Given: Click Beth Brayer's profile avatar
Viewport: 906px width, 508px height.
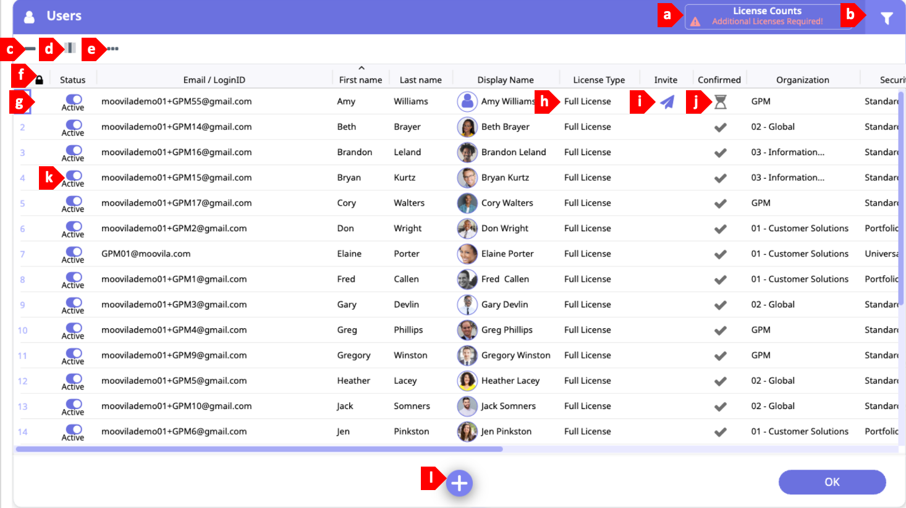Looking at the screenshot, I should pyautogui.click(x=467, y=127).
